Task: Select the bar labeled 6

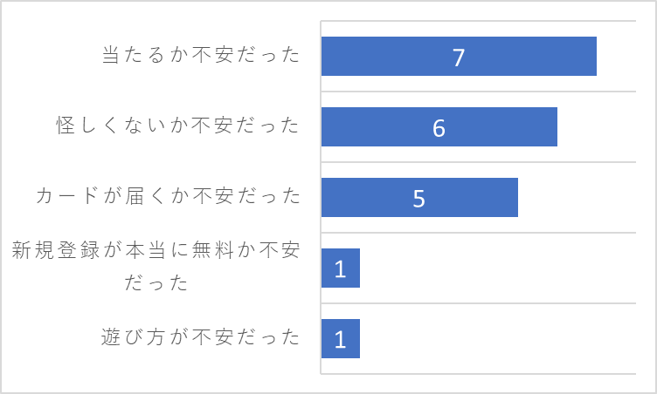Action: [439, 127]
